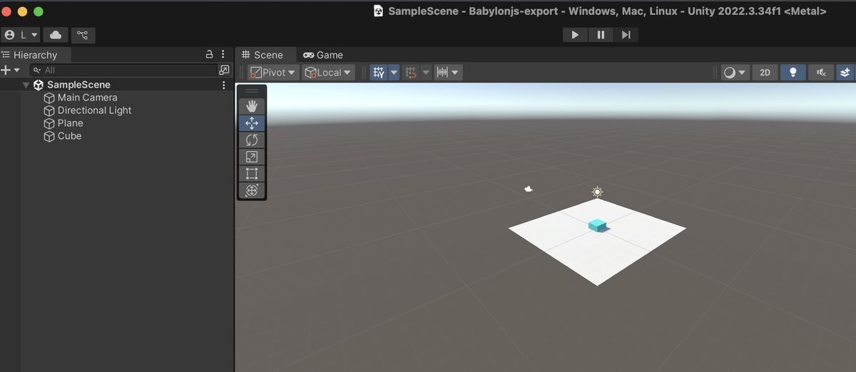Viewport: 856px width, 372px height.
Task: Open grid snapping options dropdown arrow
Action: tap(426, 72)
